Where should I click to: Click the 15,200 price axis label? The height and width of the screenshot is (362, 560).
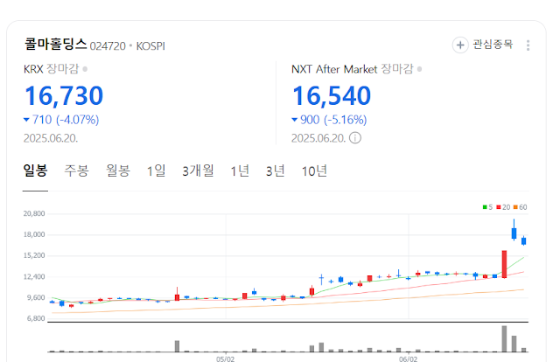click(34, 255)
